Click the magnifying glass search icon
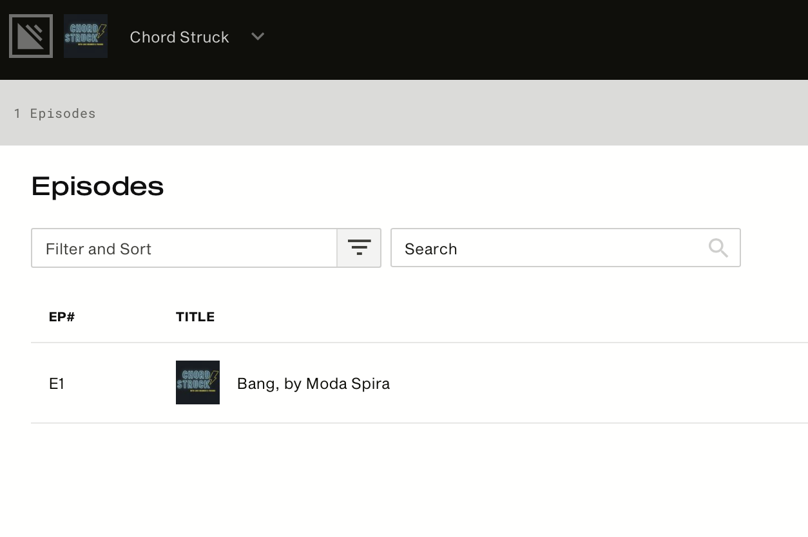 718,248
